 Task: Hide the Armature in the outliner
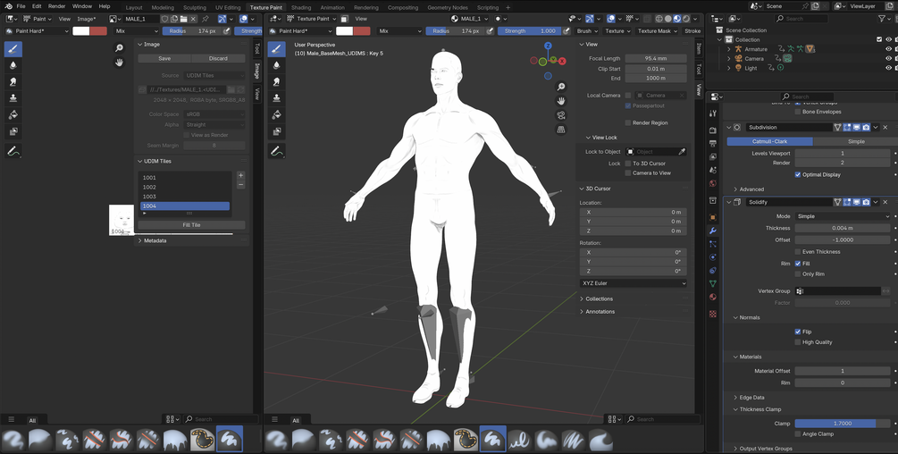(889, 49)
